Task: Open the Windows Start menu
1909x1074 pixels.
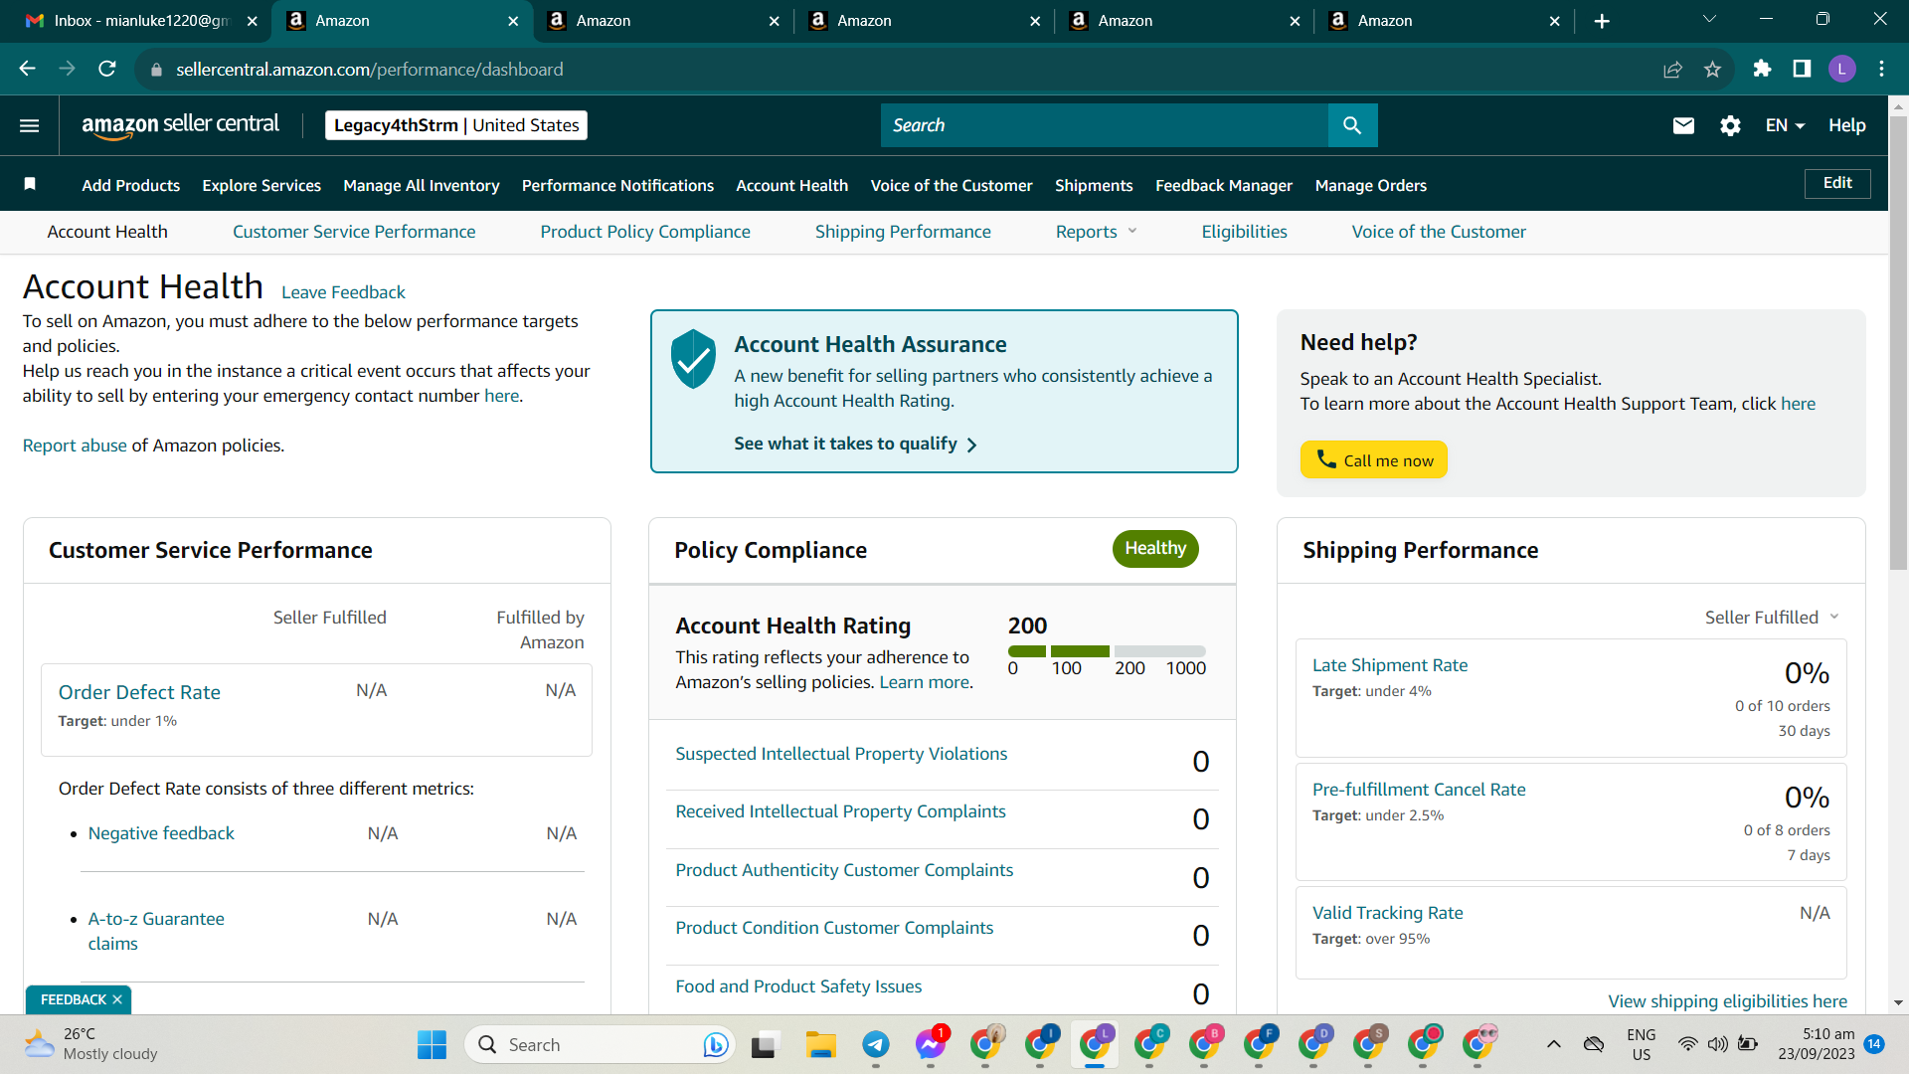Action: 432,1045
